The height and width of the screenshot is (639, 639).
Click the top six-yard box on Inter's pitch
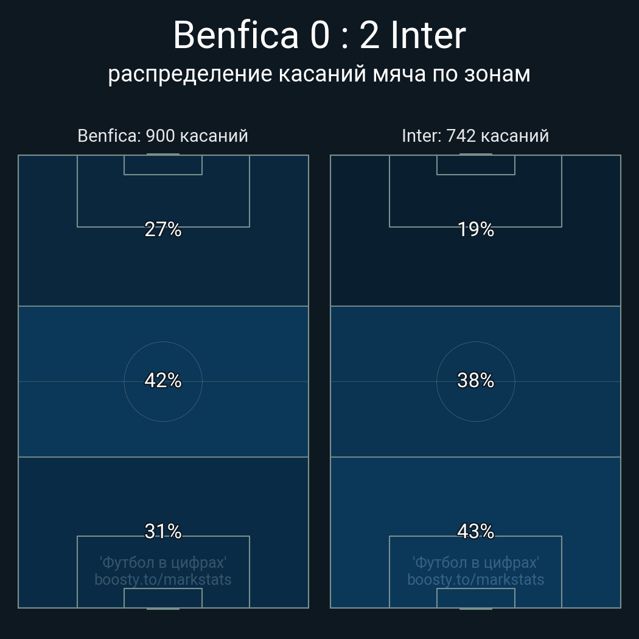point(475,165)
